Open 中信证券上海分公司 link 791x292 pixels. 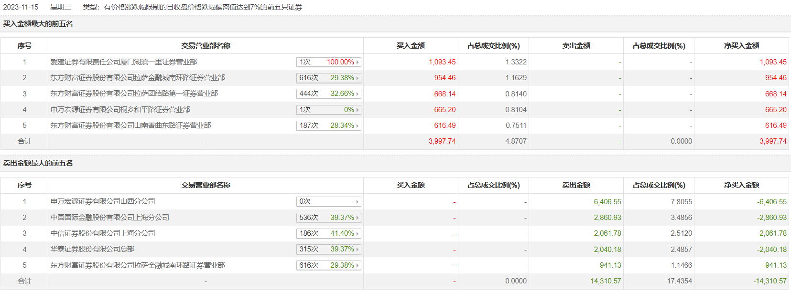click(x=103, y=233)
